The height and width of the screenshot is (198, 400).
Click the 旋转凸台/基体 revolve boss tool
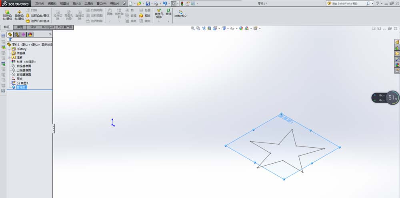[19, 15]
